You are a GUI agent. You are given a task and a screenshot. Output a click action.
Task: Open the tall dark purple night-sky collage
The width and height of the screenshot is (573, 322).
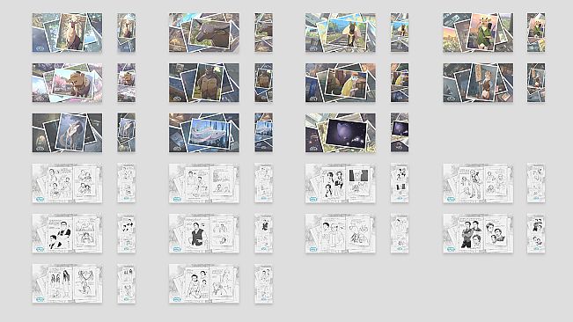tap(400, 133)
